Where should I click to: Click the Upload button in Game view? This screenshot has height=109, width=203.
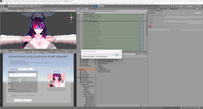click(23, 100)
